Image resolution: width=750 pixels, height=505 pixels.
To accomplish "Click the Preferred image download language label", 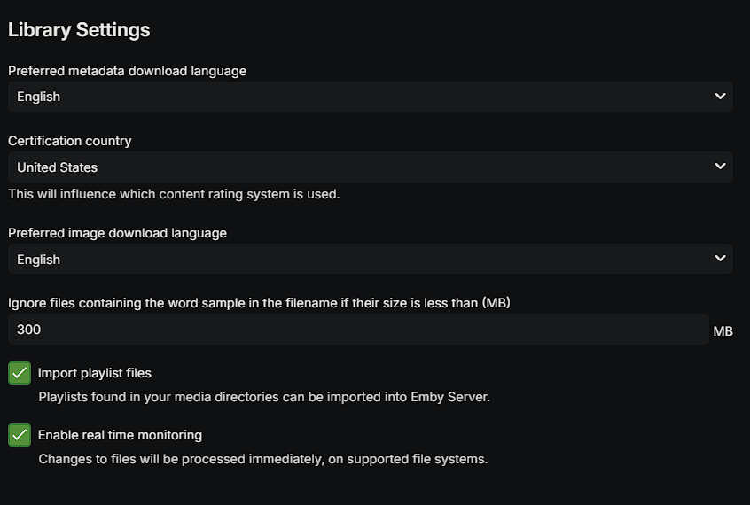I will tap(117, 233).
